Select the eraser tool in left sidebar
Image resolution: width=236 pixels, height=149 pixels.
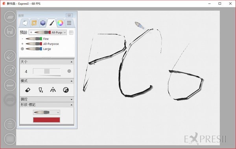click(10, 56)
